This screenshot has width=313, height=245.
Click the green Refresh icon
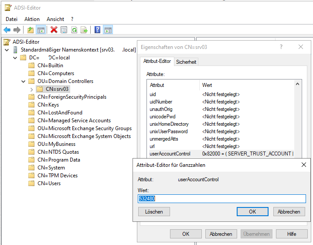pyautogui.click(x=74, y=30)
